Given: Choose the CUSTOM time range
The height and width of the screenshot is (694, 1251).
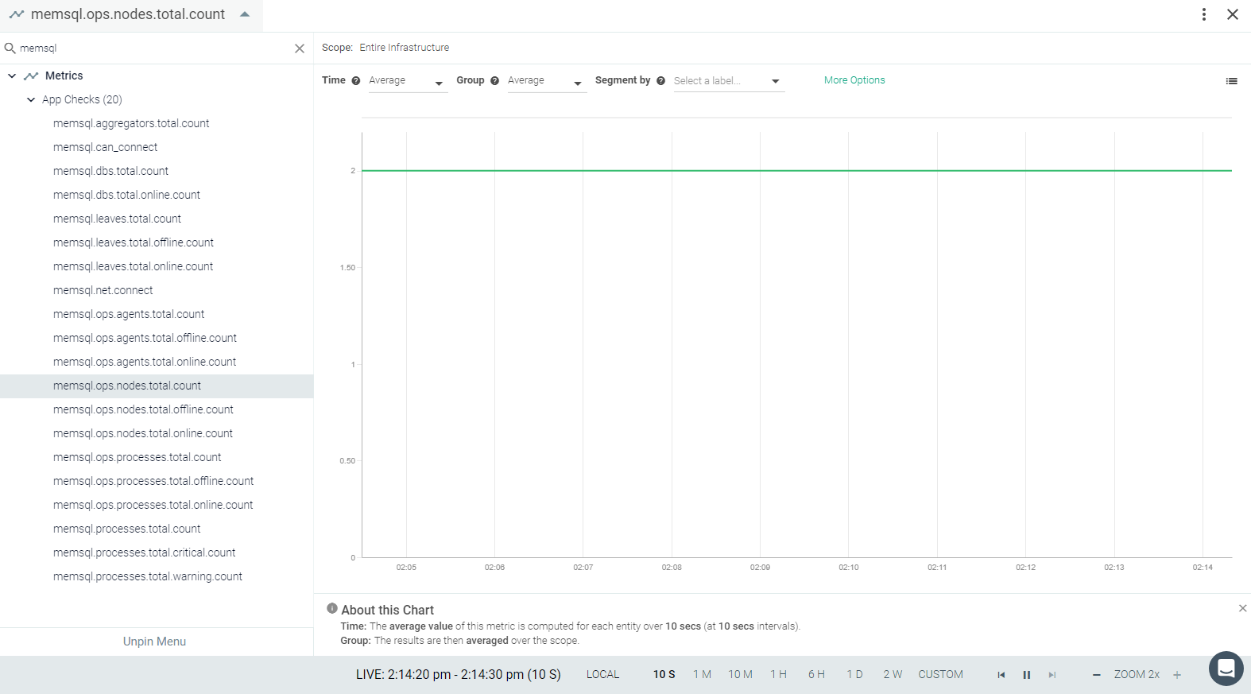Looking at the screenshot, I should (940, 674).
